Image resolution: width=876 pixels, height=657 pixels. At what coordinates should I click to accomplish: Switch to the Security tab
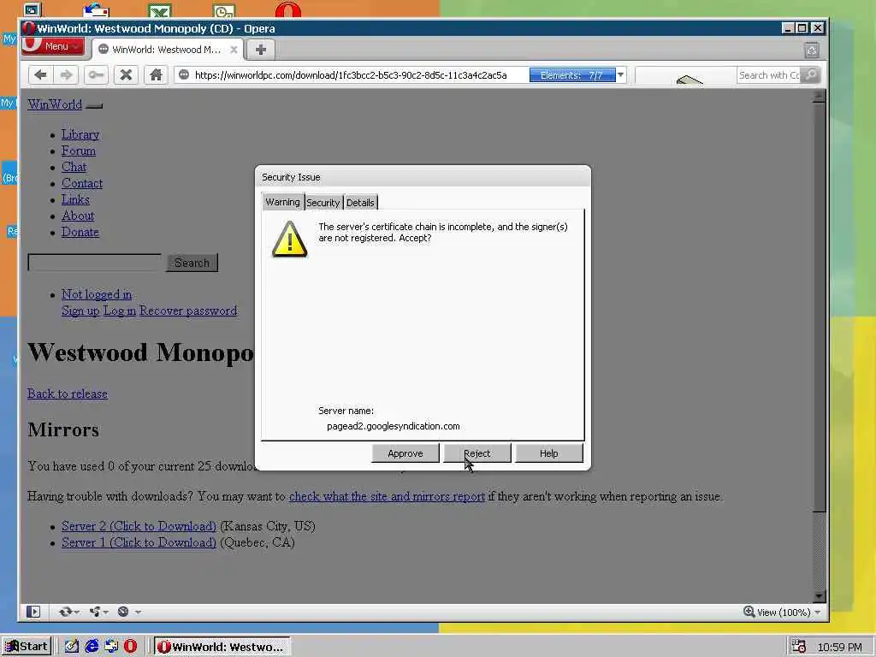(x=323, y=203)
